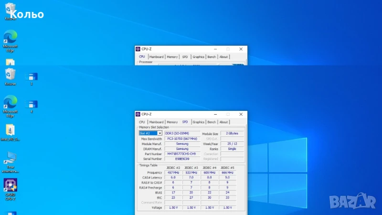Viewport: 382px width, 215px height.
Task: Open the desktop item labeled 4
Action: 32,105
